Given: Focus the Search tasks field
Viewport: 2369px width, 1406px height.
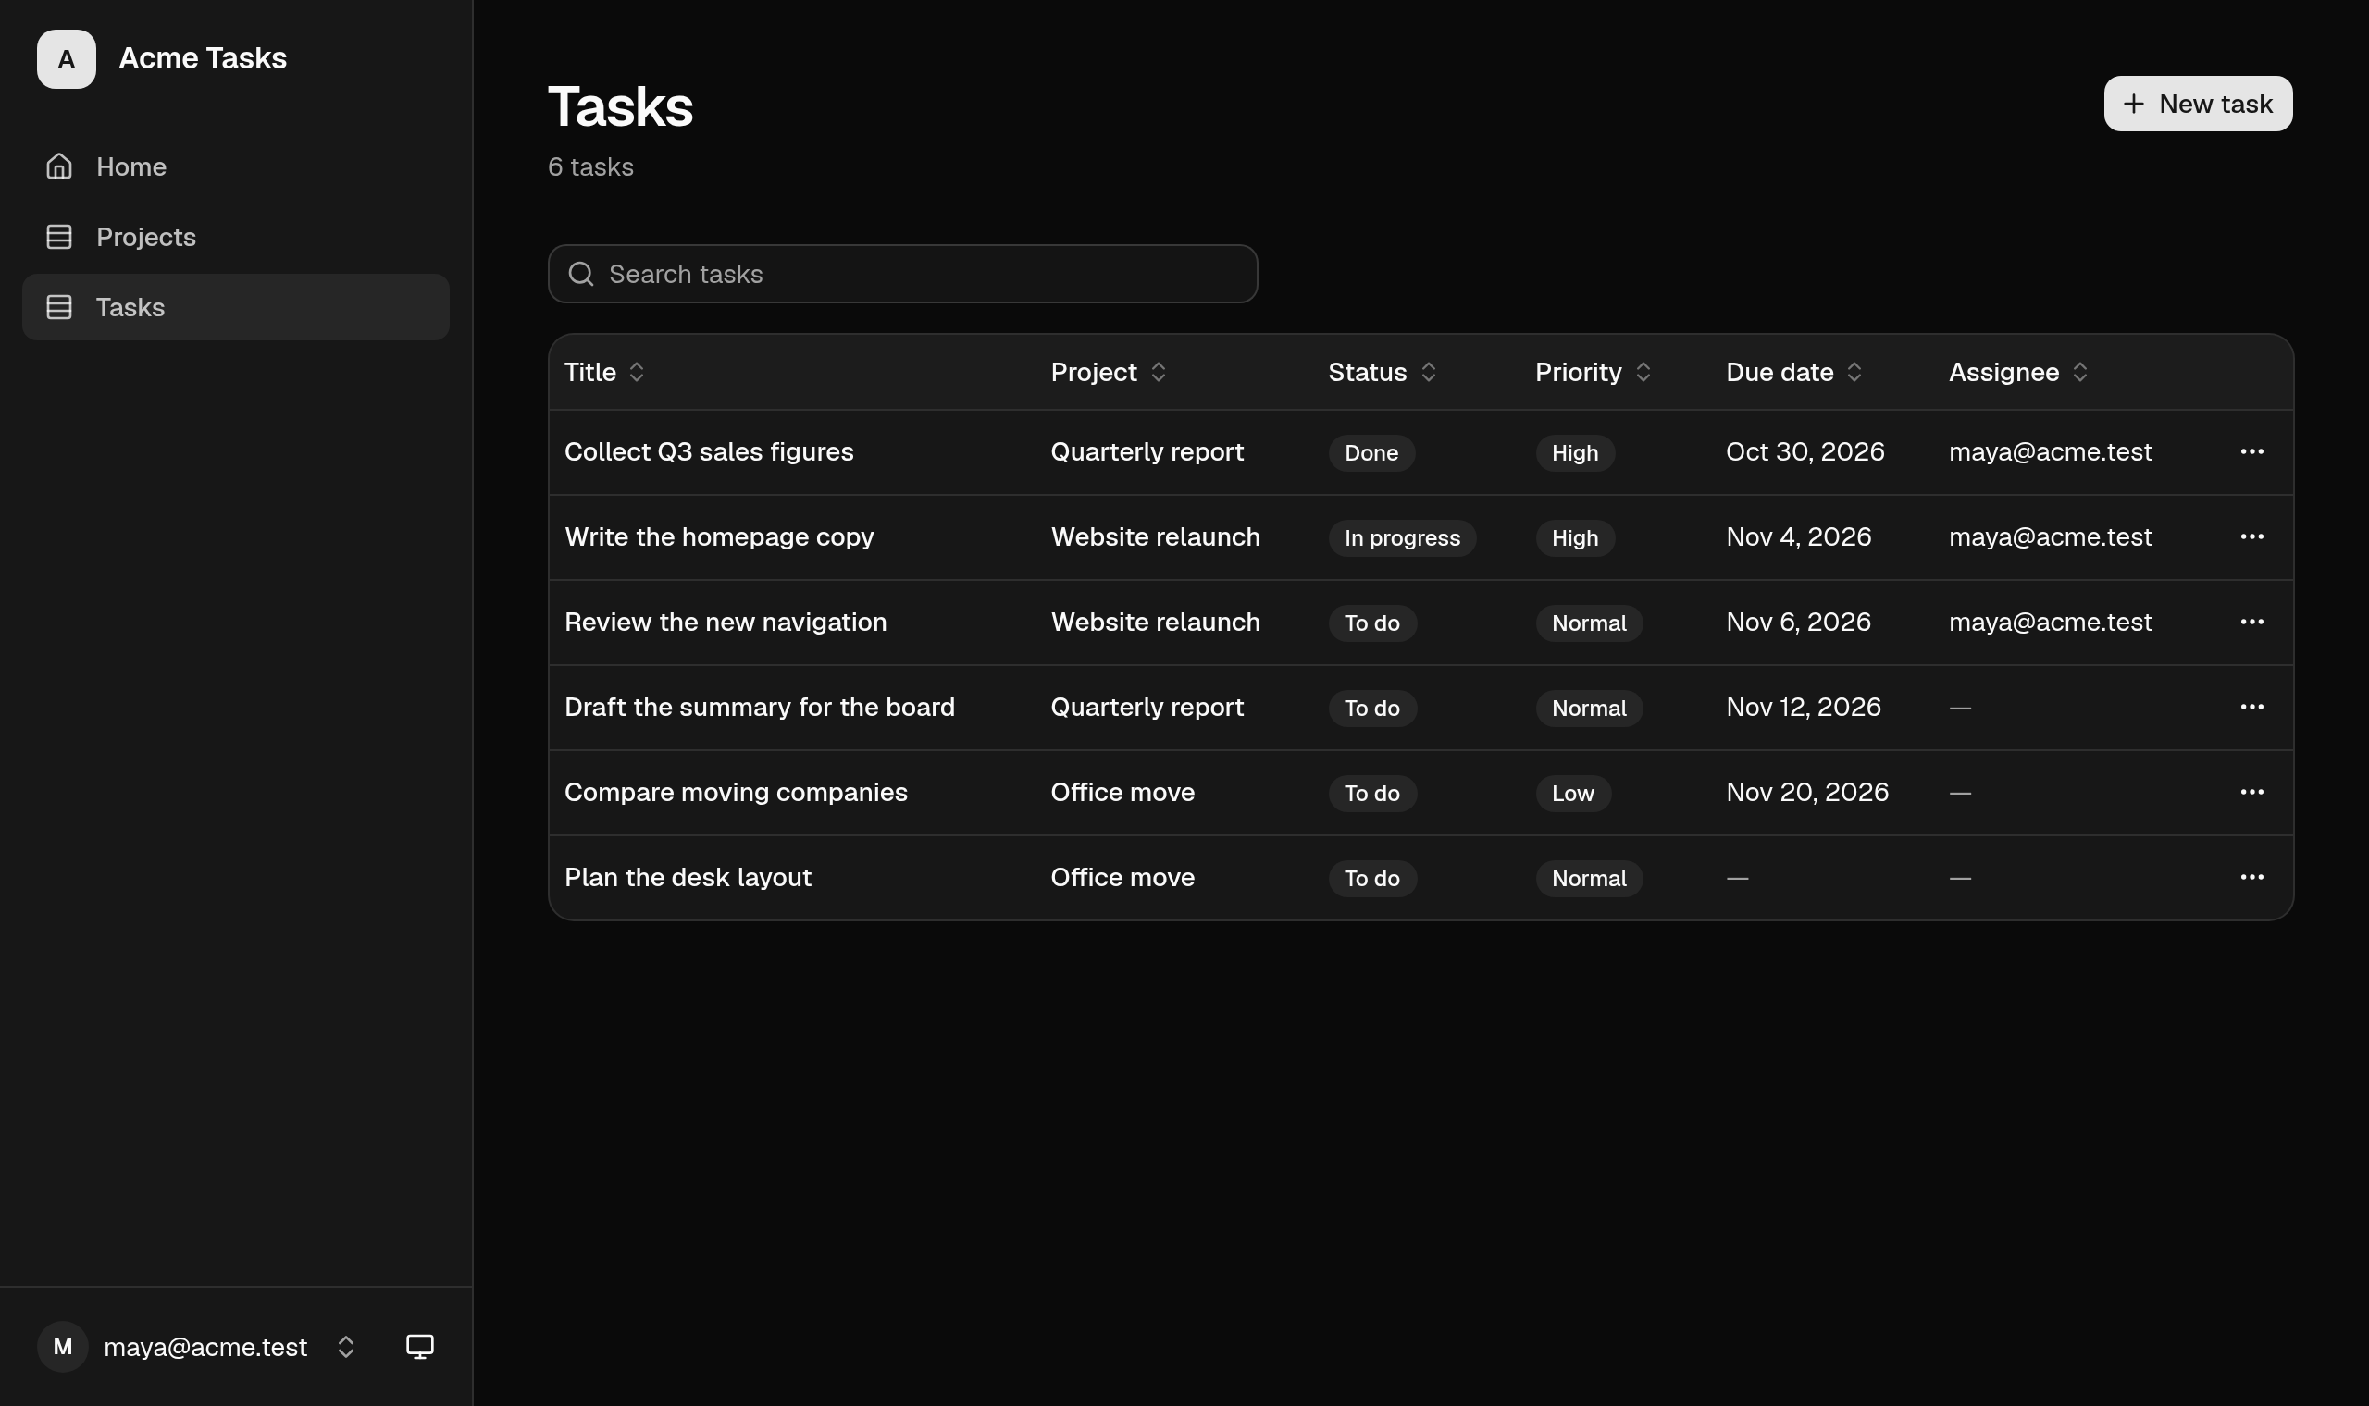Looking at the screenshot, I should pos(902,274).
